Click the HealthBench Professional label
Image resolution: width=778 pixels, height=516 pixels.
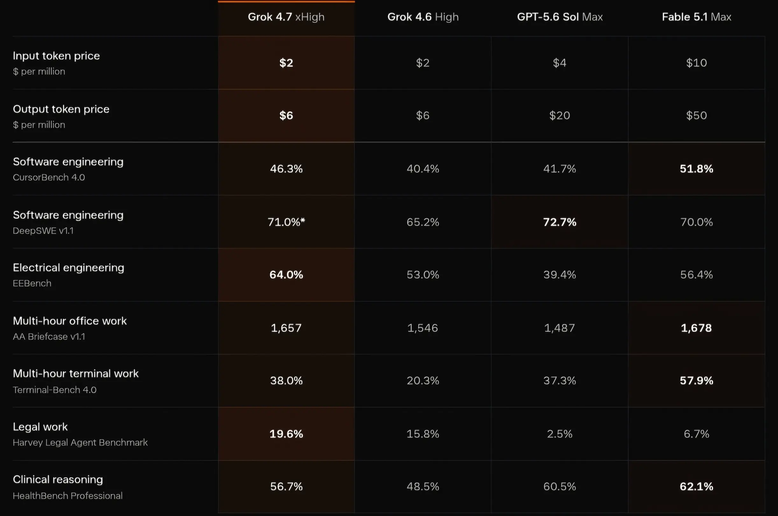(68, 496)
